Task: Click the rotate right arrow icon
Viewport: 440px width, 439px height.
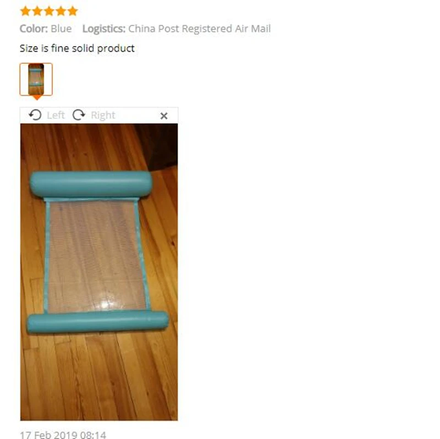Action: click(79, 115)
